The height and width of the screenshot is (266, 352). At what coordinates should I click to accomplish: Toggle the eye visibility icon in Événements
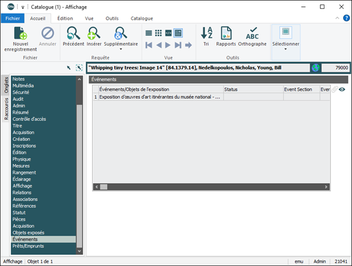click(342, 89)
